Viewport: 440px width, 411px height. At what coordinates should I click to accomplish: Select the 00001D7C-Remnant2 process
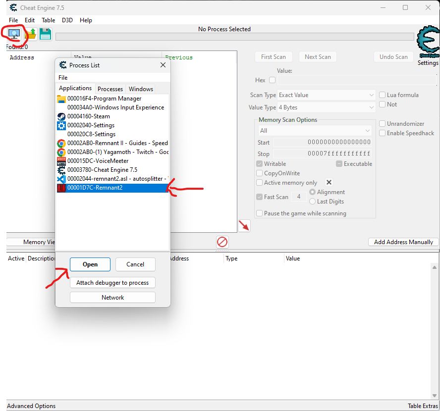(x=112, y=188)
